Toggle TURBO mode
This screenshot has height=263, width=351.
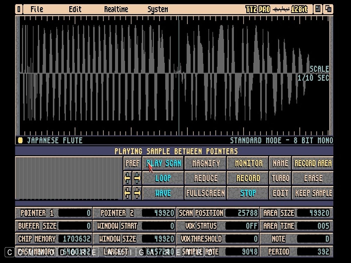coord(280,178)
